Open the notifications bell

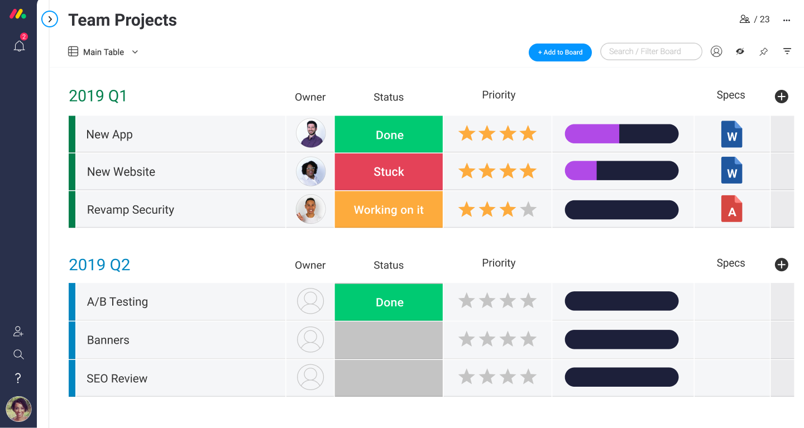[20, 46]
